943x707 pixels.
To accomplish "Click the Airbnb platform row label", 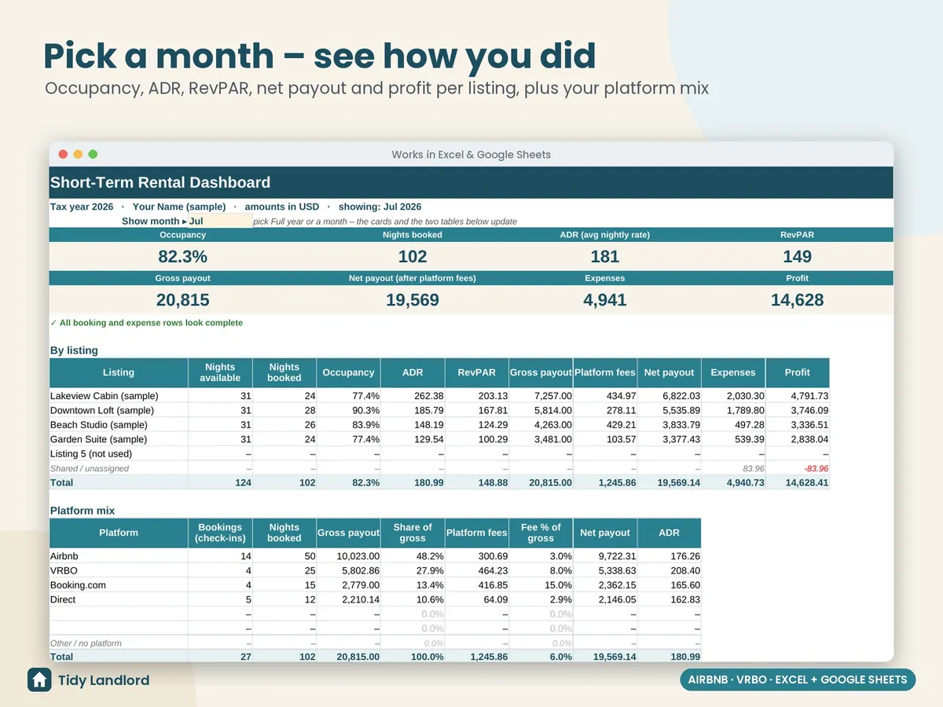I will tap(64, 556).
